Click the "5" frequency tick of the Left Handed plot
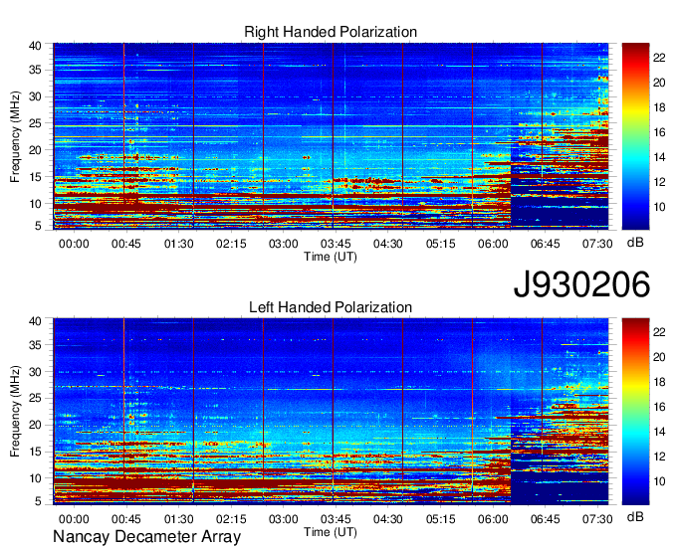Image resolution: width=677 pixels, height=549 pixels. click(38, 501)
